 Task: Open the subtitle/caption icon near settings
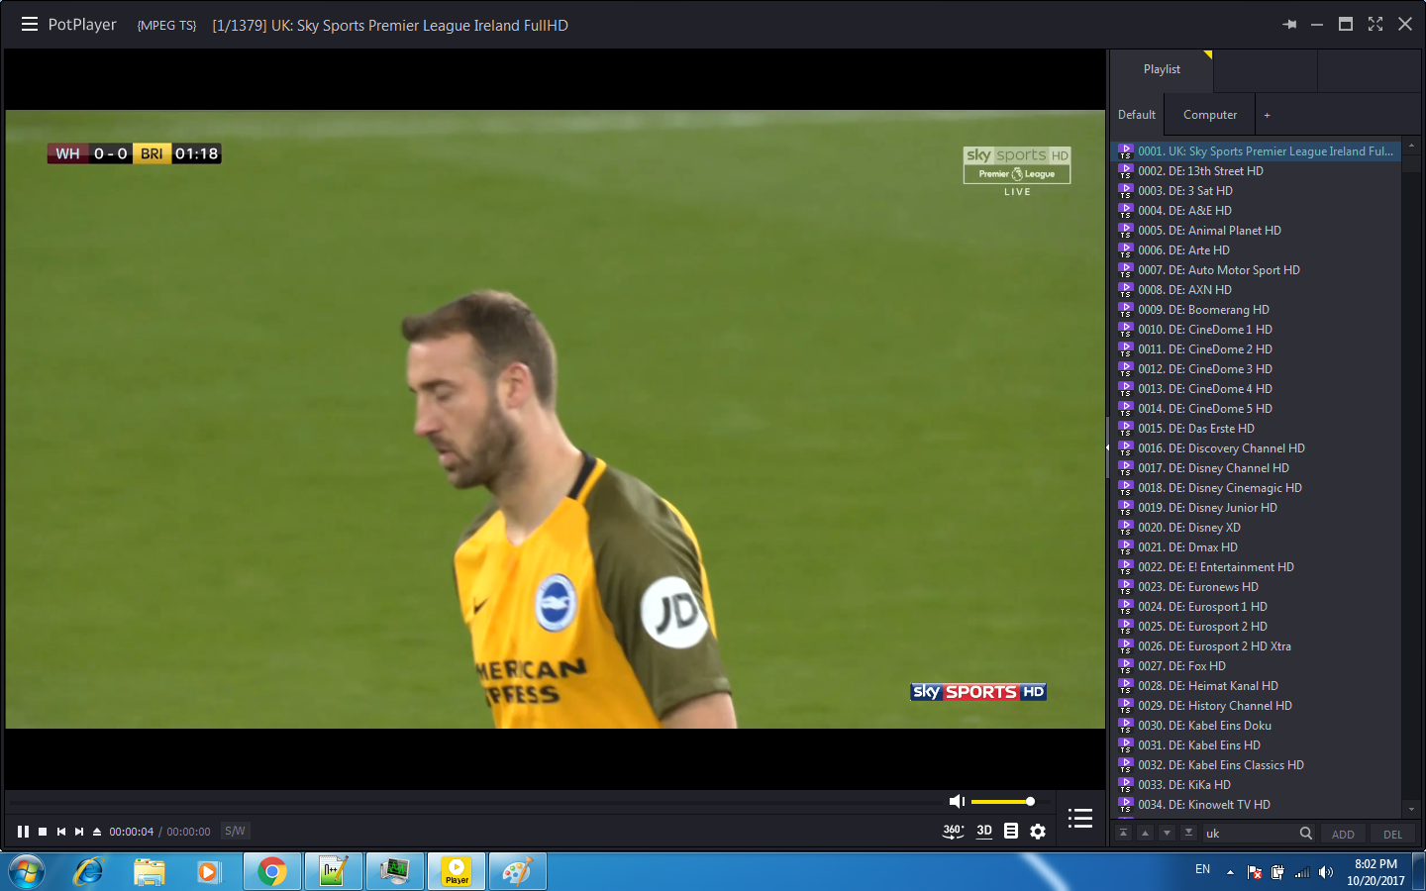click(x=1010, y=832)
